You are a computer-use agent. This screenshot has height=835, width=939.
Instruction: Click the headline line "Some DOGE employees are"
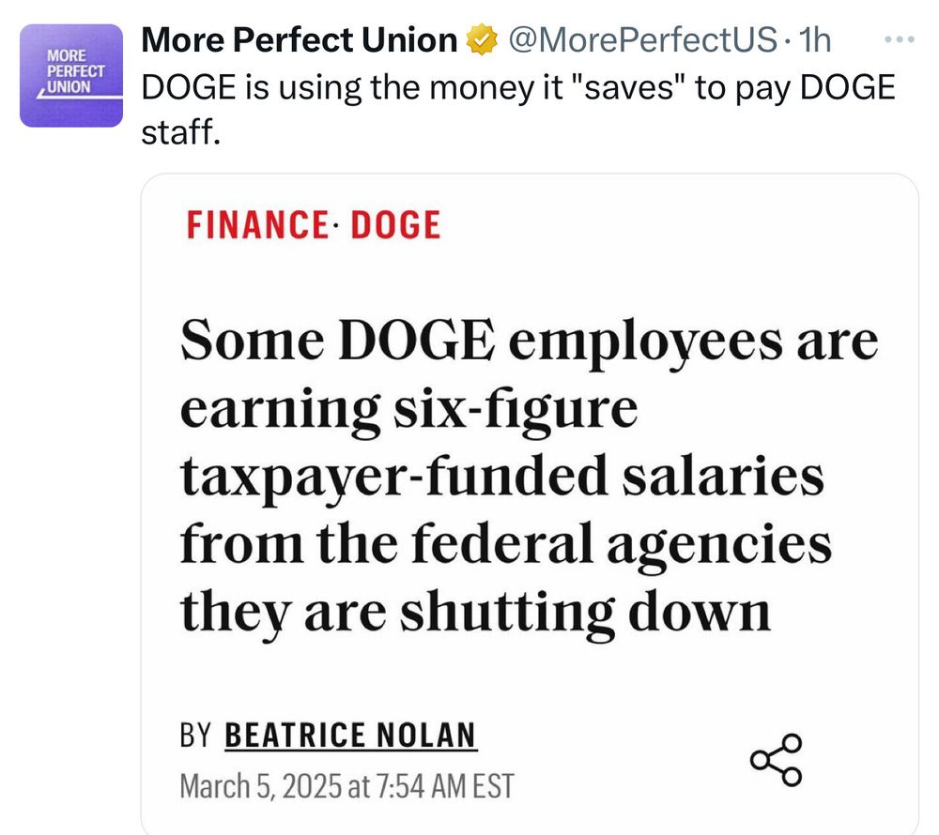pyautogui.click(x=529, y=342)
